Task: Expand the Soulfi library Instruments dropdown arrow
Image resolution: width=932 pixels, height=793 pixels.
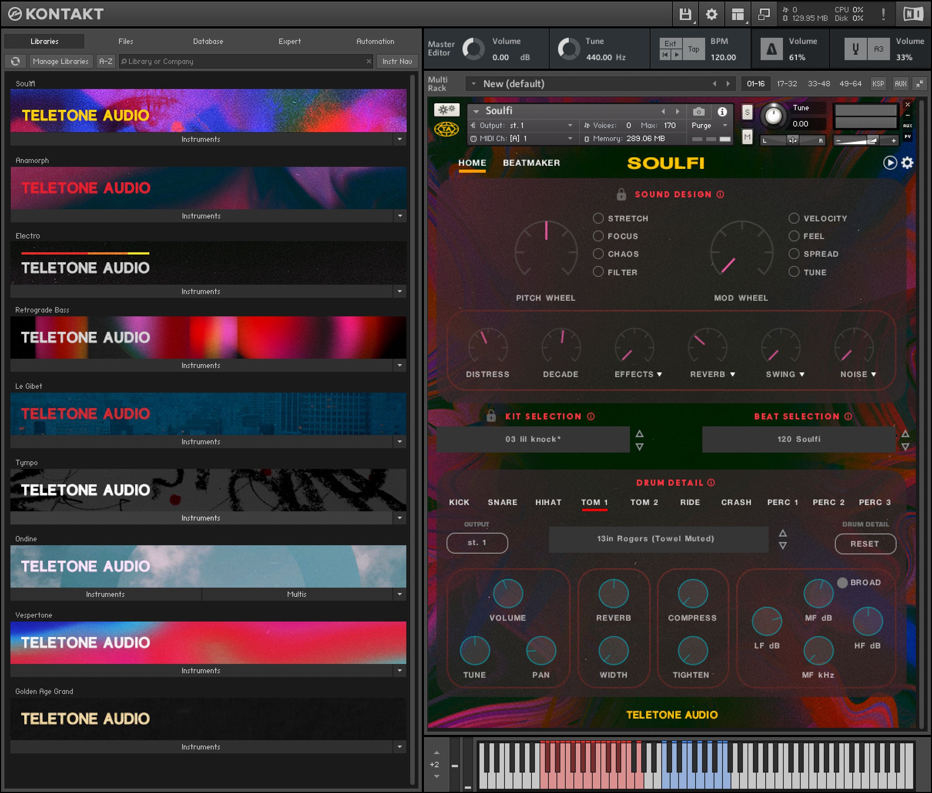Action: (x=399, y=139)
